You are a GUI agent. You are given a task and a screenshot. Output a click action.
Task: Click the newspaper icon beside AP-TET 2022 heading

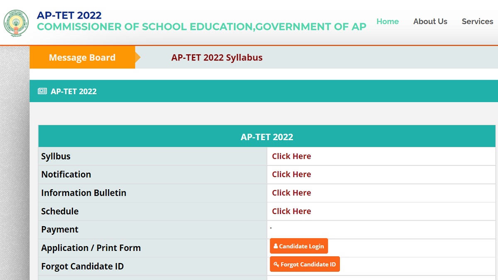click(x=42, y=91)
